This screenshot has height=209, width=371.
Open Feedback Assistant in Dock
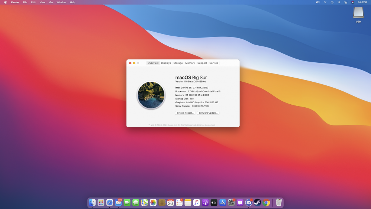pos(240,203)
